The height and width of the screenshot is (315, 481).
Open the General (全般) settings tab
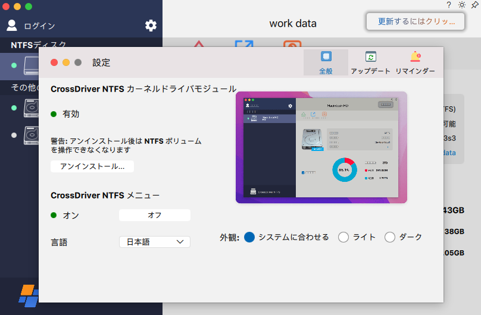coord(326,62)
